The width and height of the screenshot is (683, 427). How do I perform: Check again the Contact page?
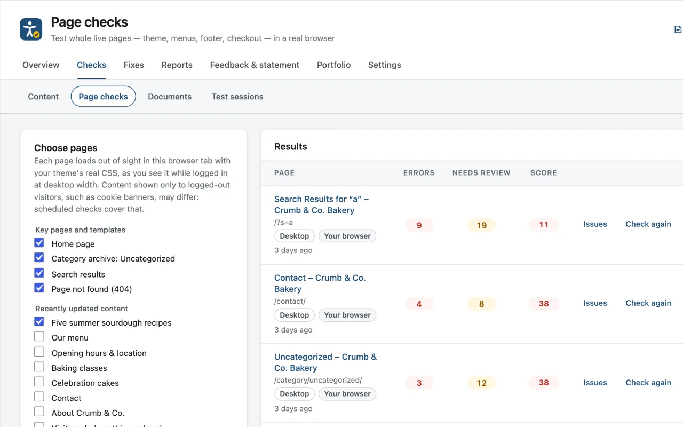pos(648,303)
